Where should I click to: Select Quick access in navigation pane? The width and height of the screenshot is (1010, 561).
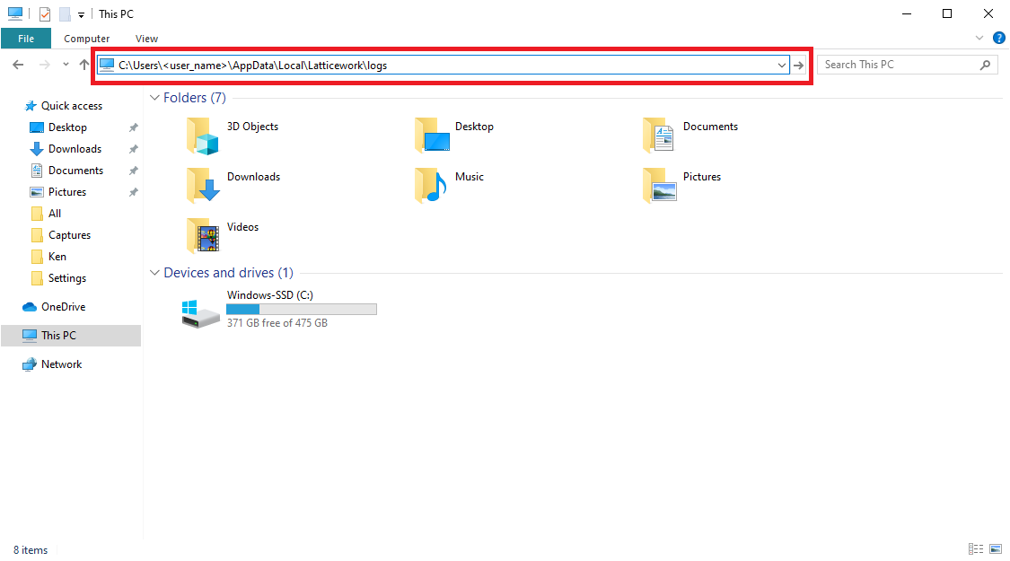pos(72,106)
